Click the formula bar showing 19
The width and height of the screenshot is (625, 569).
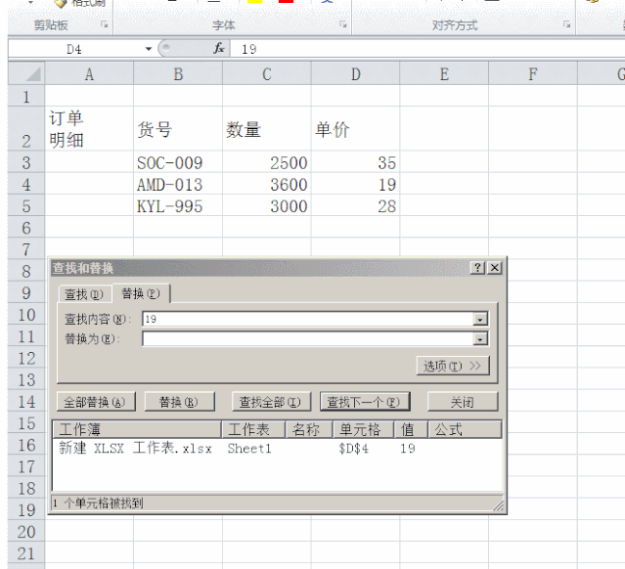point(426,49)
